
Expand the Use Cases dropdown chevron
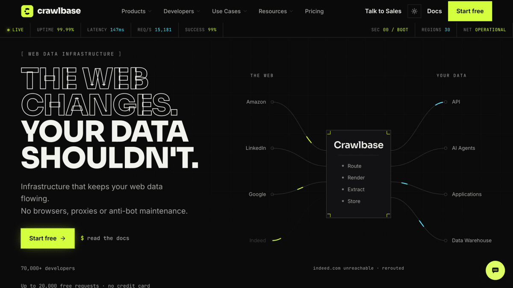[245, 12]
